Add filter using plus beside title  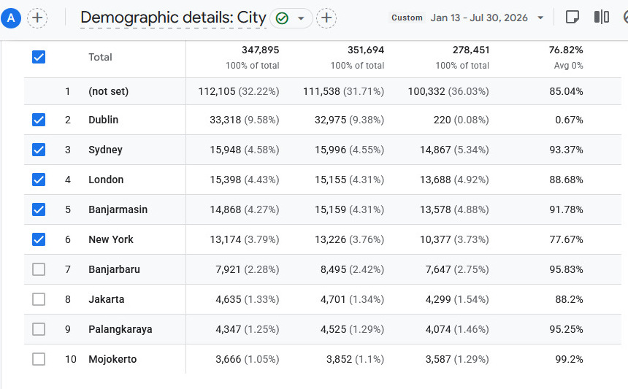click(x=326, y=18)
